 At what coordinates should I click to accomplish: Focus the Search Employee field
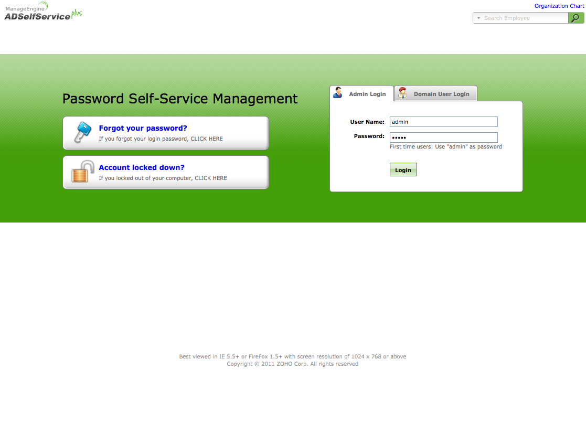pyautogui.click(x=525, y=18)
